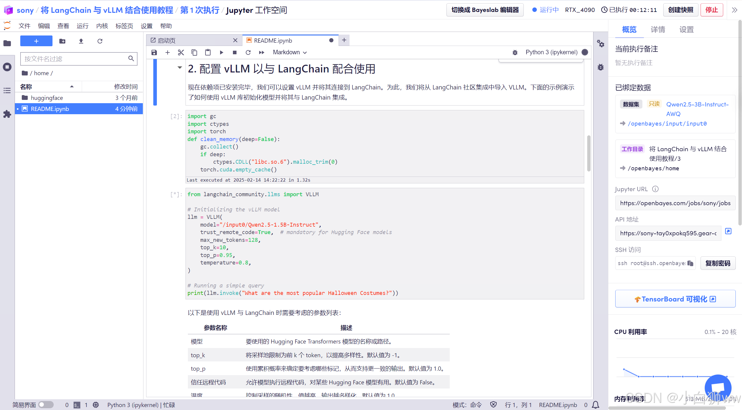Open the extensions panel in left sidebar
The image size is (742, 410).
point(7,114)
